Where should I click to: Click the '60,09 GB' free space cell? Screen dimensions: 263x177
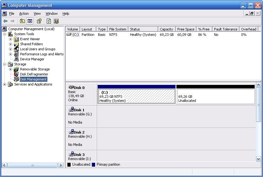tap(184, 35)
